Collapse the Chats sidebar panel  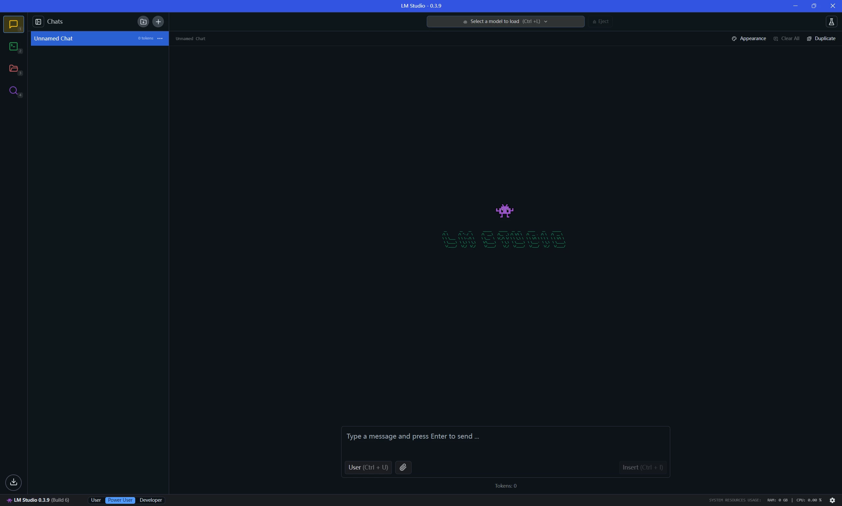click(38, 22)
